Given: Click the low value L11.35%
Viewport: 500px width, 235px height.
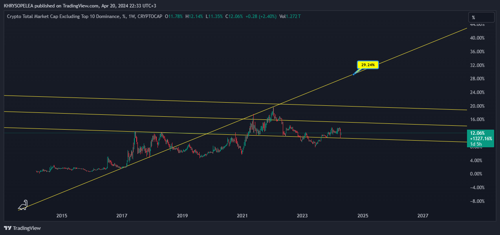Looking at the screenshot, I should point(214,16).
